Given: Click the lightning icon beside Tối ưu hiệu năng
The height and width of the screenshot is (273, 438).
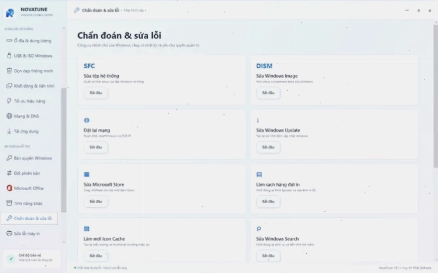Looking at the screenshot, I should [9, 101].
